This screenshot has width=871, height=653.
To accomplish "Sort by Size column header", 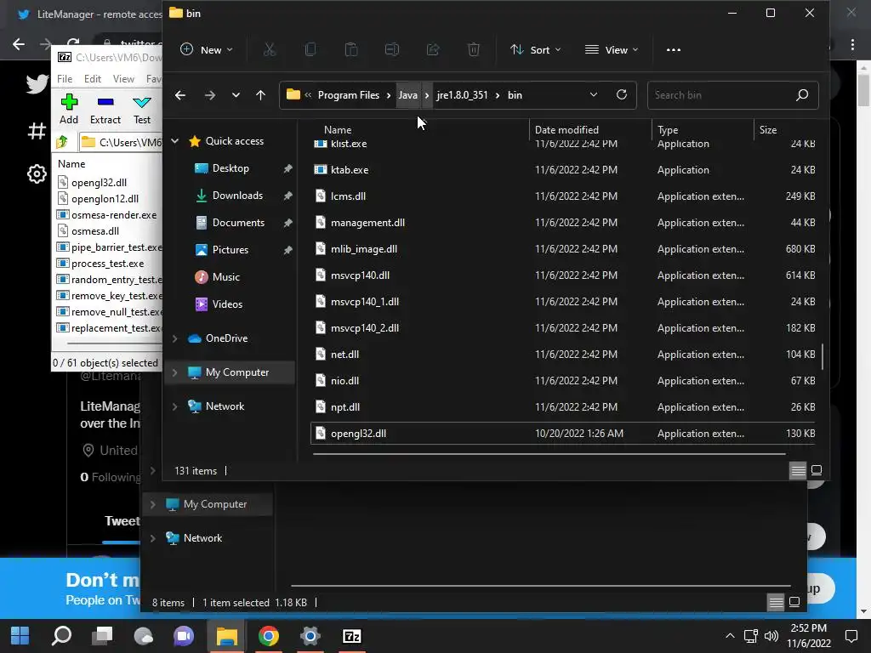I will (x=768, y=130).
